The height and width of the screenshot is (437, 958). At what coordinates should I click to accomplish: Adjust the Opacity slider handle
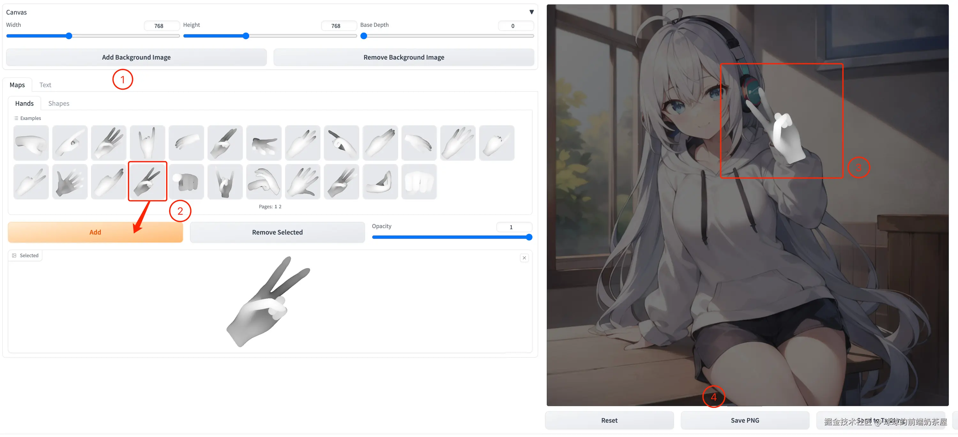click(529, 237)
